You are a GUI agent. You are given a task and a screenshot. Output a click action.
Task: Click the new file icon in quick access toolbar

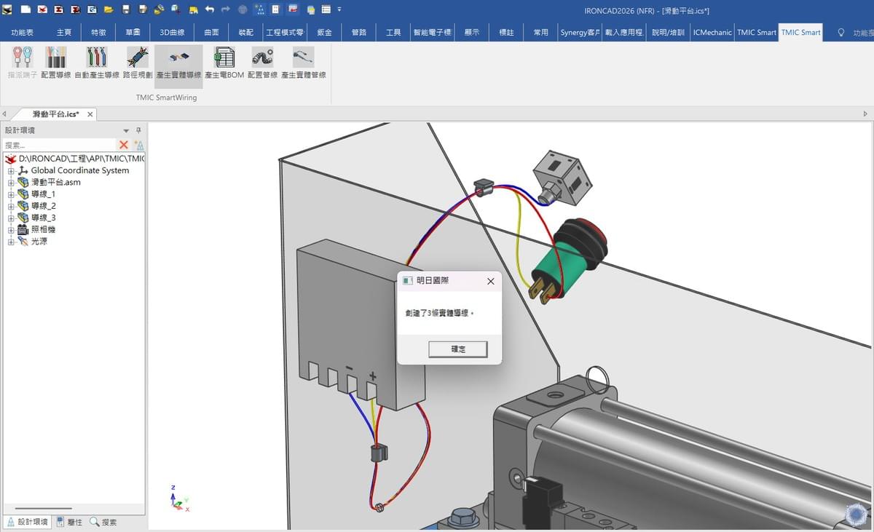[25, 10]
